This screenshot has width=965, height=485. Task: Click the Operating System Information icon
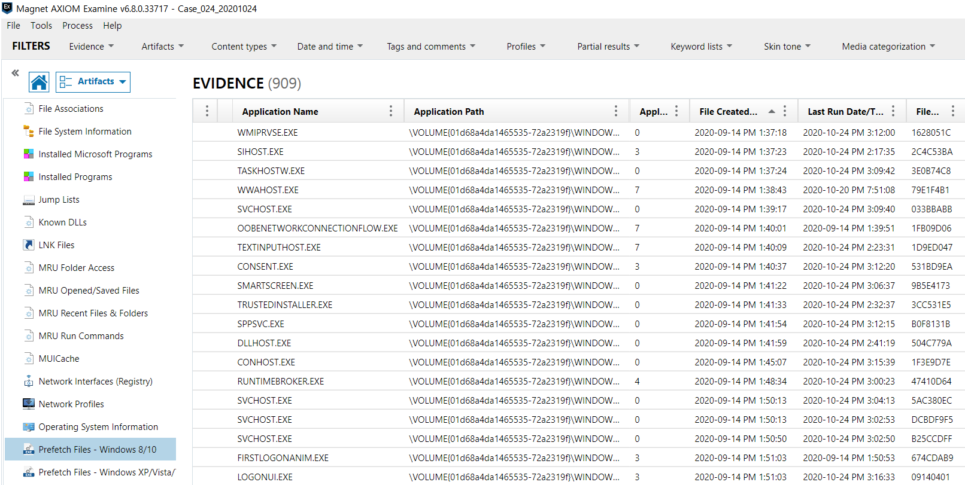click(x=29, y=426)
